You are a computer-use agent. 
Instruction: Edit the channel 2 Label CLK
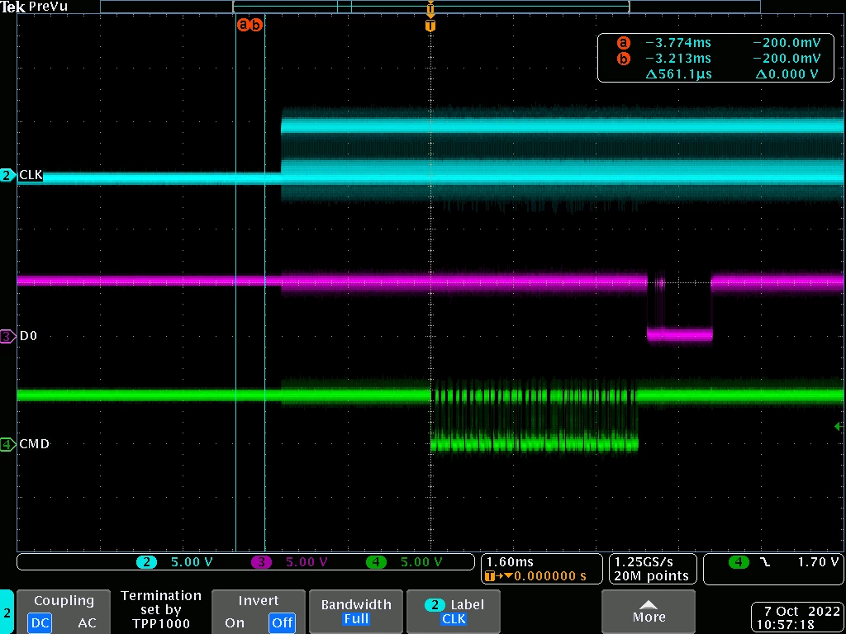coord(454,612)
